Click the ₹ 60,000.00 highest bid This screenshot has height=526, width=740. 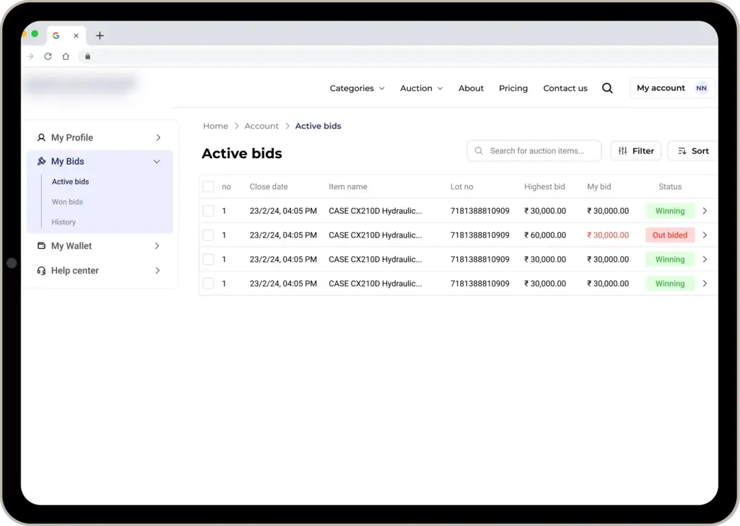click(x=545, y=235)
